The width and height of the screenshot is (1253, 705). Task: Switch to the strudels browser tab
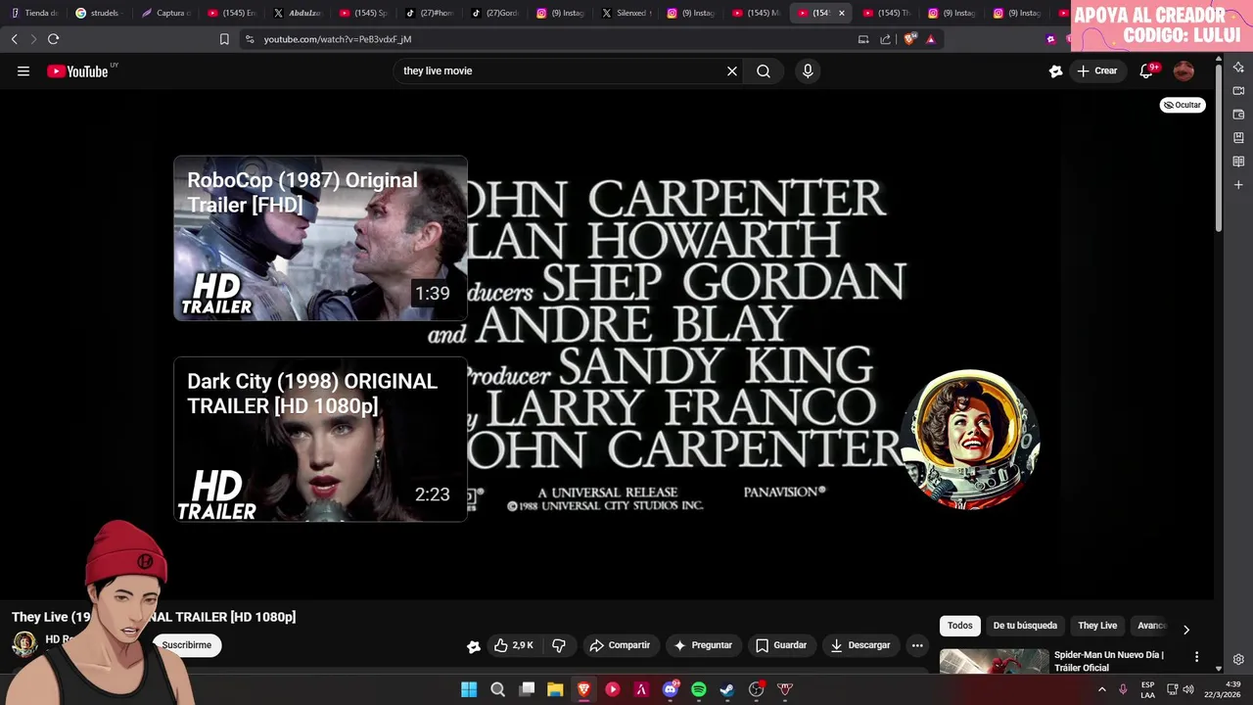point(100,13)
